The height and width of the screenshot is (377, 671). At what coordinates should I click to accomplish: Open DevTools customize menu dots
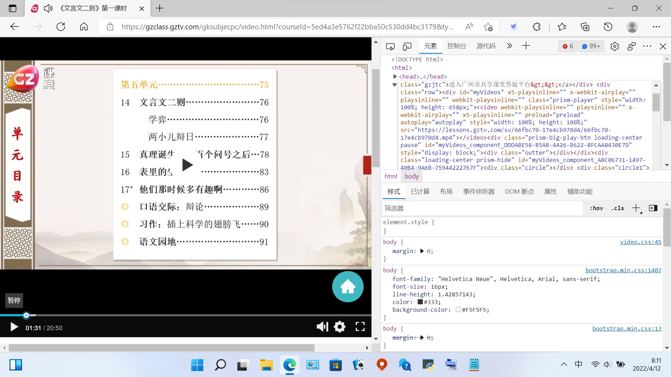click(647, 46)
